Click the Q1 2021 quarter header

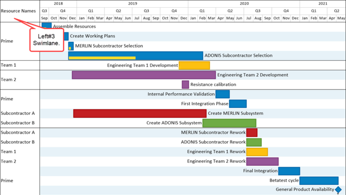click(314, 11)
